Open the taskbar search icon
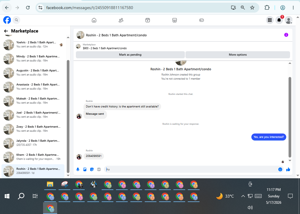This screenshot has width=300, height=214. (x=21, y=196)
